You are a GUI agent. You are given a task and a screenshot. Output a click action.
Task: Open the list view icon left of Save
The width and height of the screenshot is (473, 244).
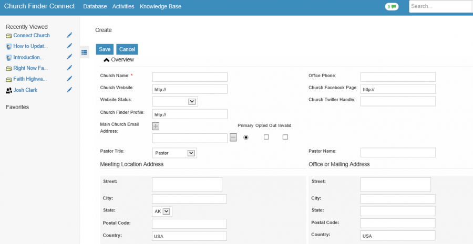(84, 52)
